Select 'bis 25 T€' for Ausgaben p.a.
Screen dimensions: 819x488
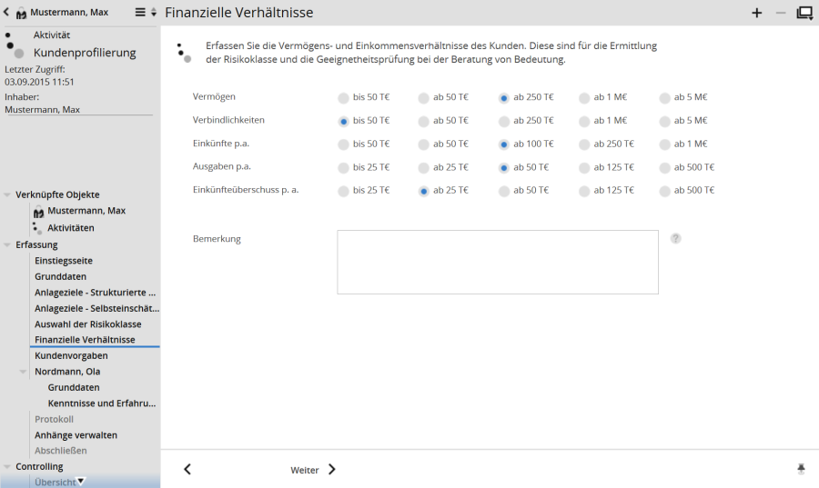pyautogui.click(x=343, y=167)
